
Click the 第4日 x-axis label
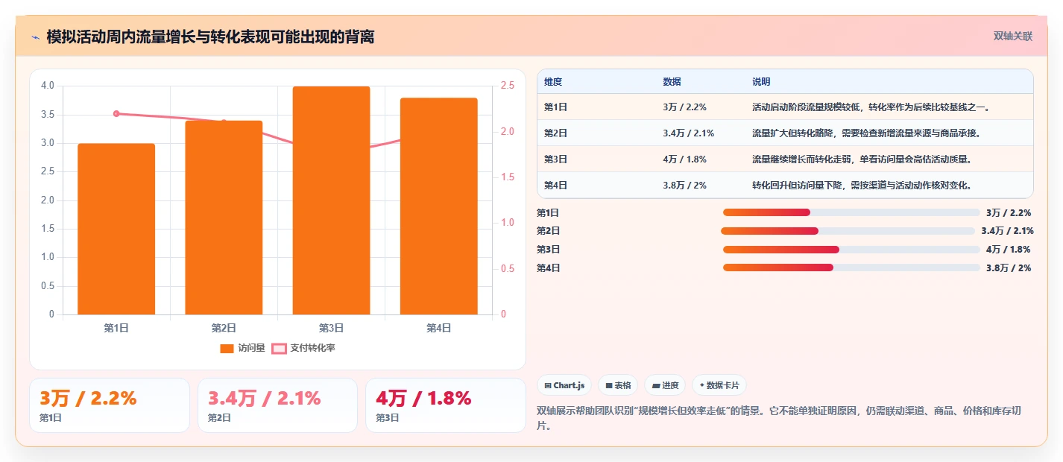tap(438, 328)
